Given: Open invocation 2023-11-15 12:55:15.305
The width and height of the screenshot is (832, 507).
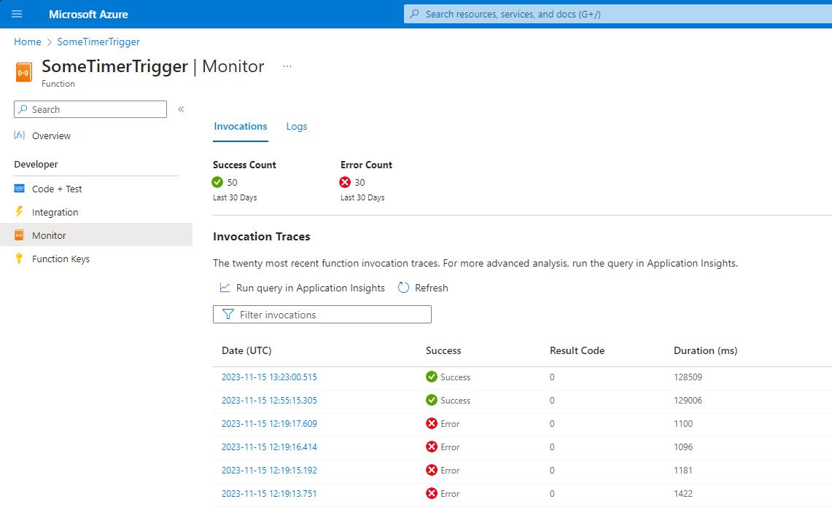Looking at the screenshot, I should click(269, 401).
